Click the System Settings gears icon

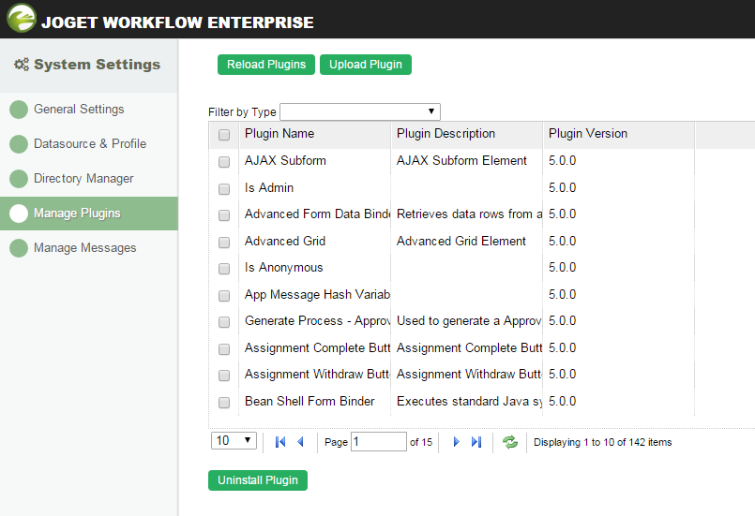pyautogui.click(x=22, y=66)
